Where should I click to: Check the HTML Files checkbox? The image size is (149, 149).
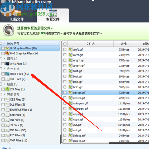[x=3, y=74]
